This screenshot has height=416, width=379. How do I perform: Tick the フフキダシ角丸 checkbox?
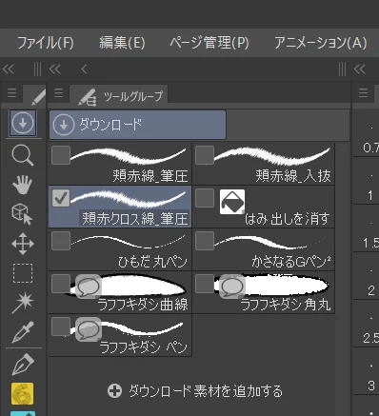click(x=205, y=284)
